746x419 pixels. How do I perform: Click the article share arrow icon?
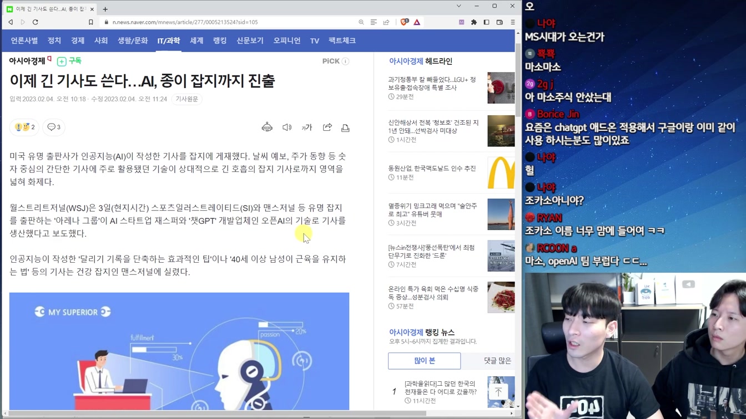pos(327,127)
